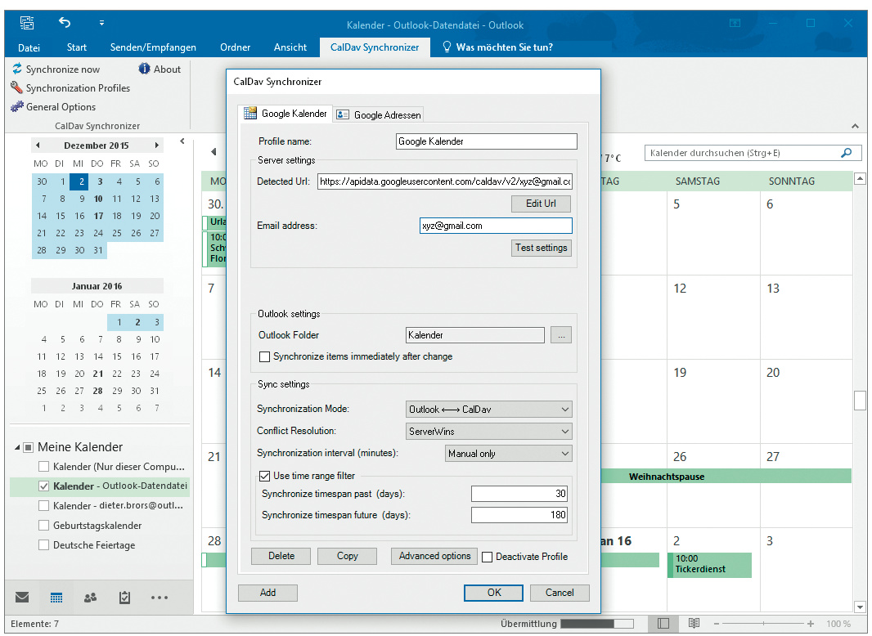Click the calendar vertical scrollbar thumb

(x=860, y=401)
